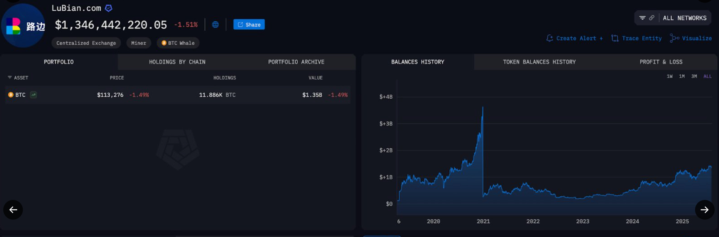The image size is (719, 237).
Task: Select the BTC Whale tag
Action: pos(178,43)
